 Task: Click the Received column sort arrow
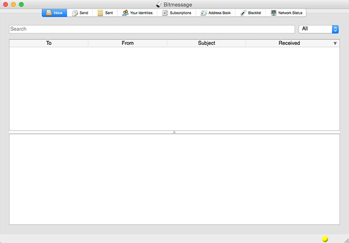pyautogui.click(x=335, y=43)
